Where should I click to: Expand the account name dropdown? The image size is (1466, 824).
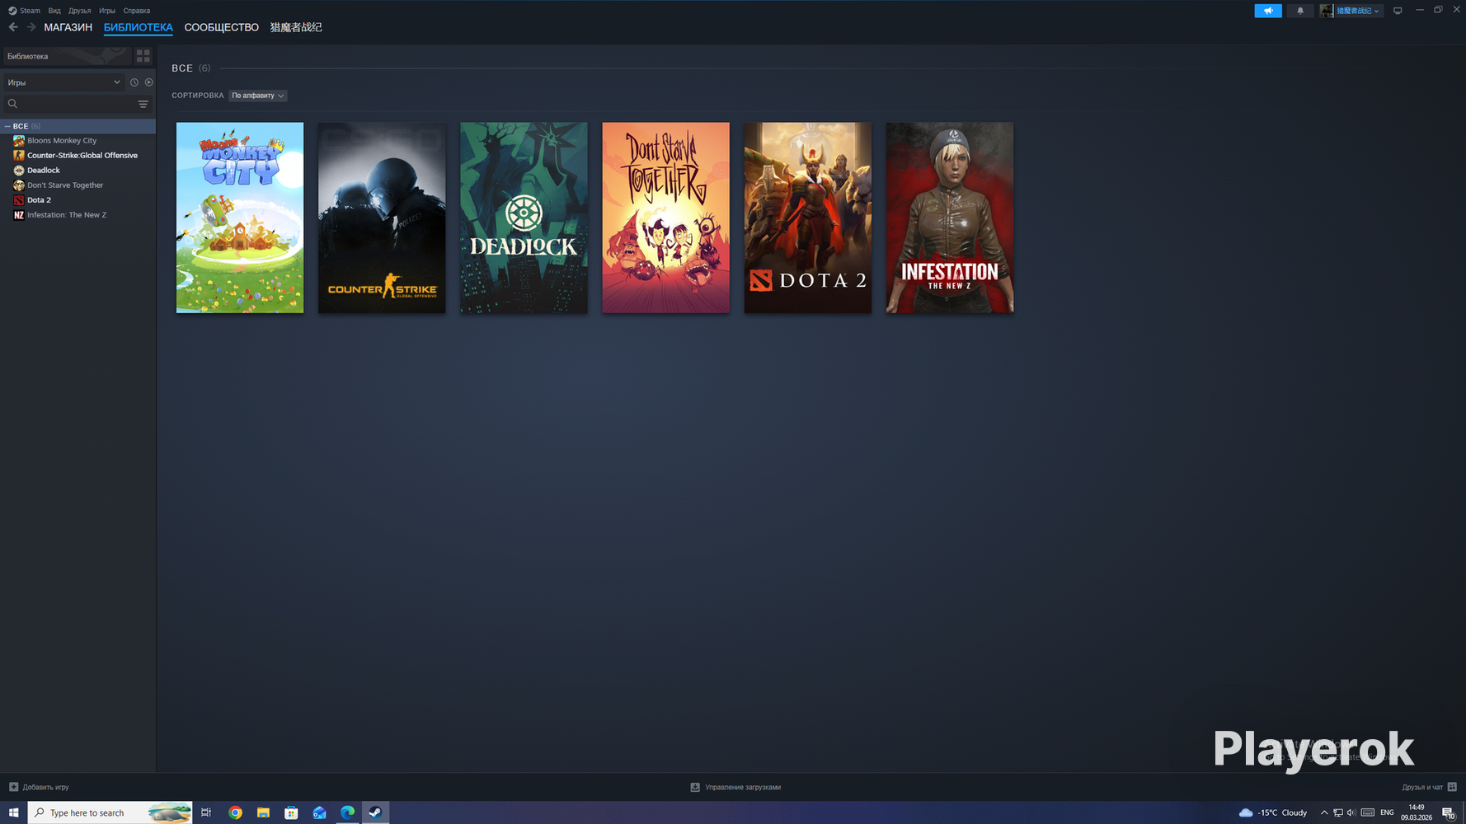(1358, 11)
